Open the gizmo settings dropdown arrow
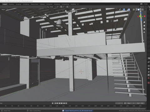150x112 pixels. [126, 10]
